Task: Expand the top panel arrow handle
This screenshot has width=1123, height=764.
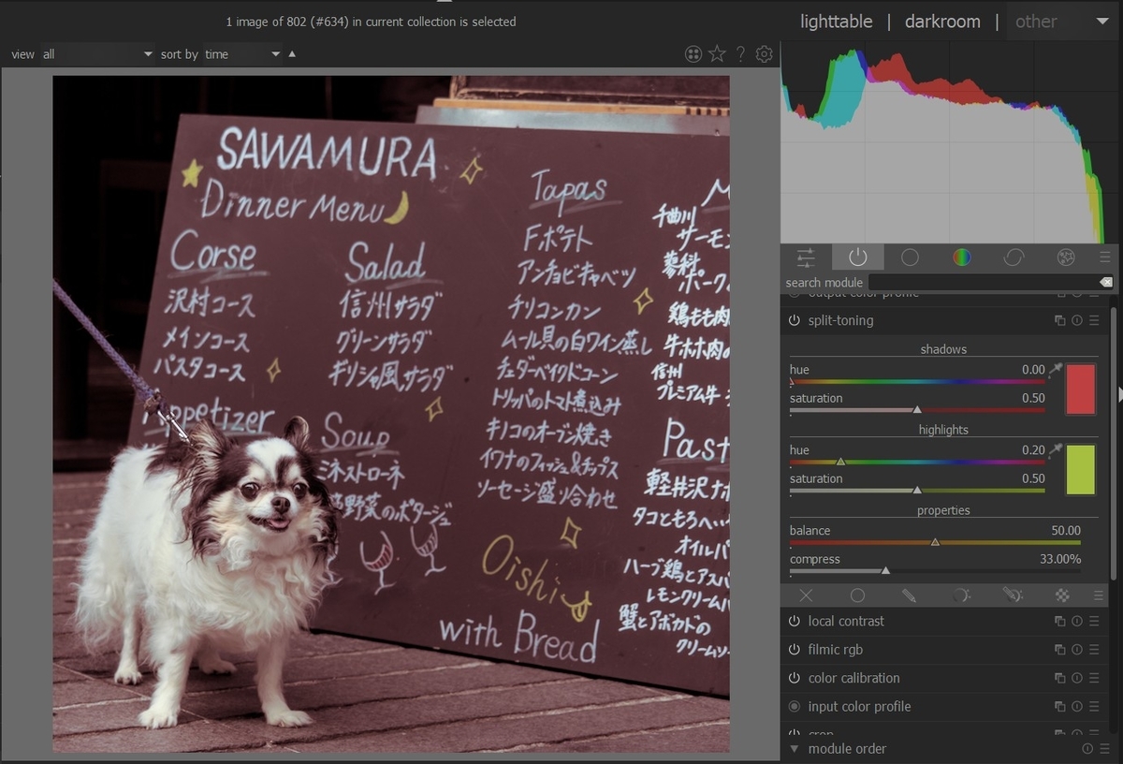Action: pyautogui.click(x=444, y=2)
